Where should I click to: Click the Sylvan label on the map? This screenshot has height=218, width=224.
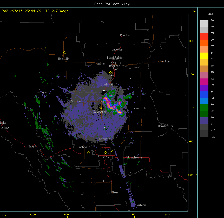pos(101,63)
